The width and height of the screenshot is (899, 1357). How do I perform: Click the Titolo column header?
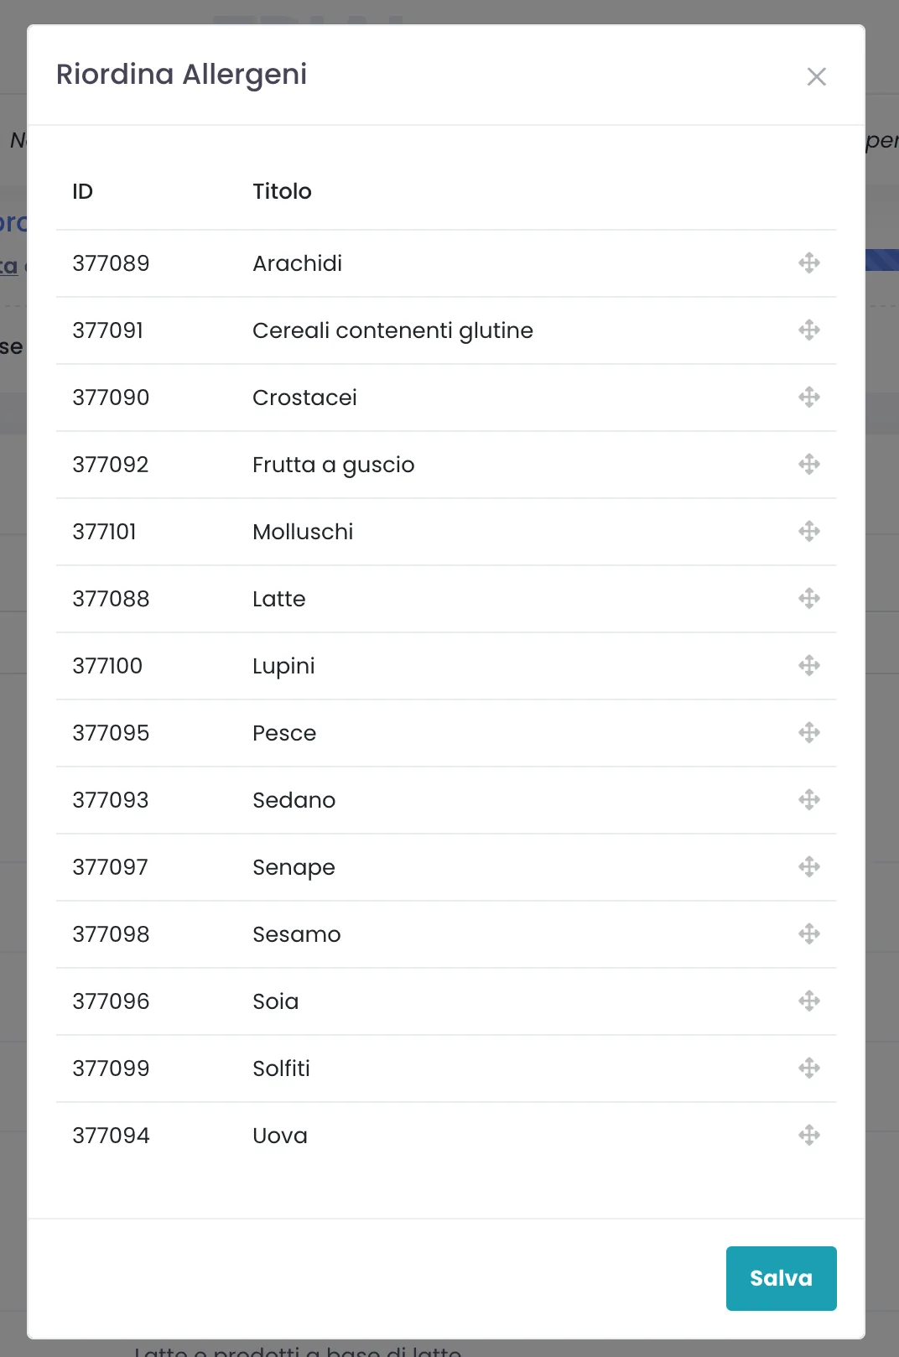[x=282, y=191]
